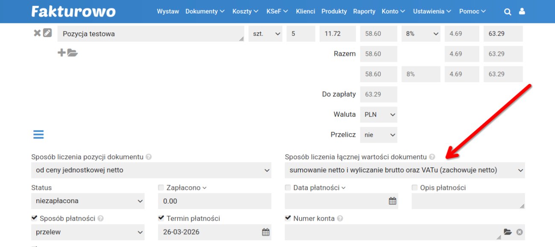The height and width of the screenshot is (247, 555).
Task: Open the Status dropdown showing niezapłacona
Action: click(88, 201)
